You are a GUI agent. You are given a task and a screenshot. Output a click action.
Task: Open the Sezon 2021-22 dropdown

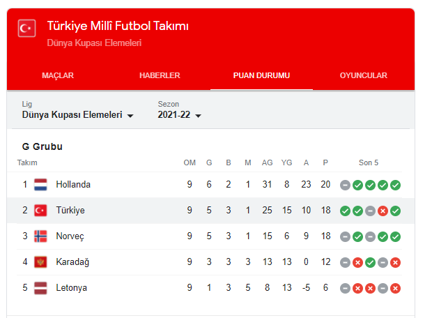click(179, 115)
